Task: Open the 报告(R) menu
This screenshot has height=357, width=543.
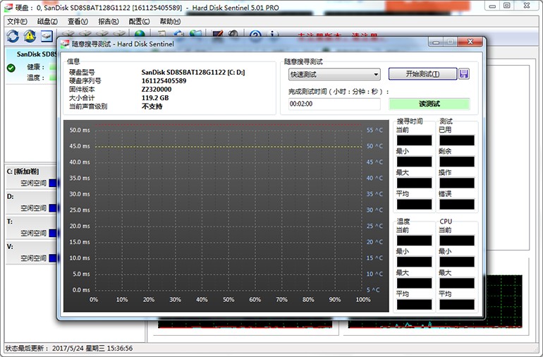Action: pyautogui.click(x=108, y=21)
